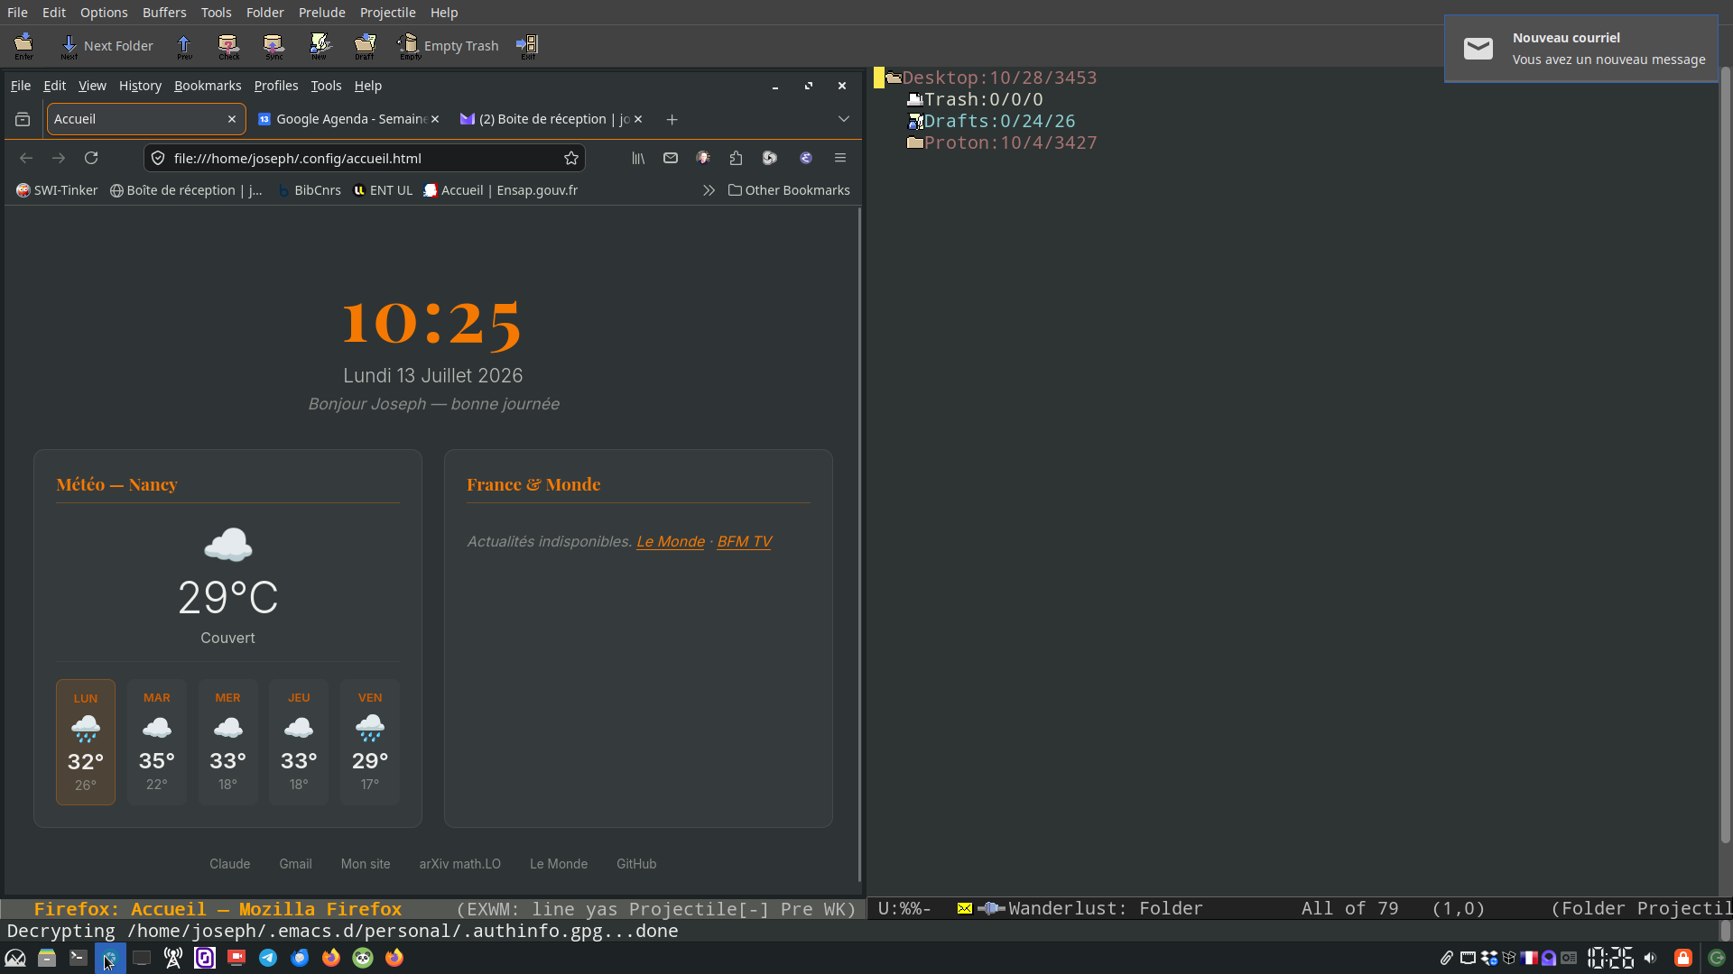Reload the Firefox page
This screenshot has height=974, width=1733.
91,158
